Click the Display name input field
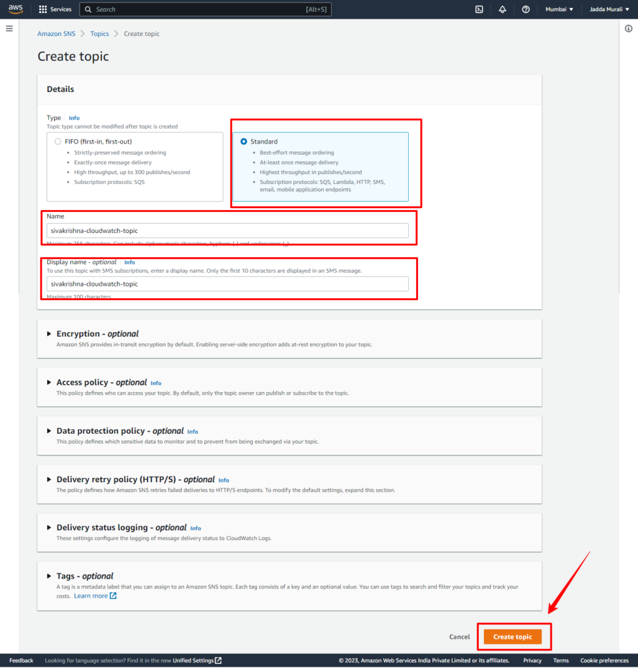638x668 pixels. click(x=227, y=284)
